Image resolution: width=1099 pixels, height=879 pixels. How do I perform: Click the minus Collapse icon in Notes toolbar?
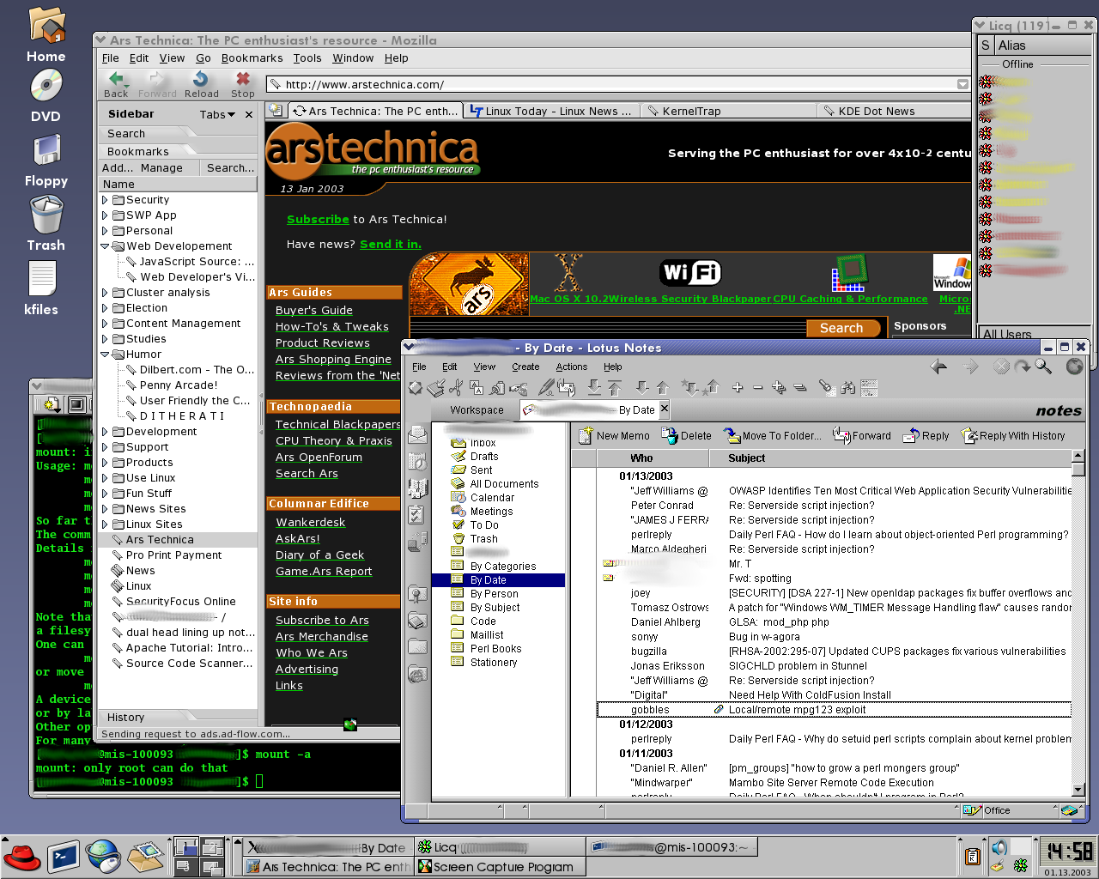[757, 388]
